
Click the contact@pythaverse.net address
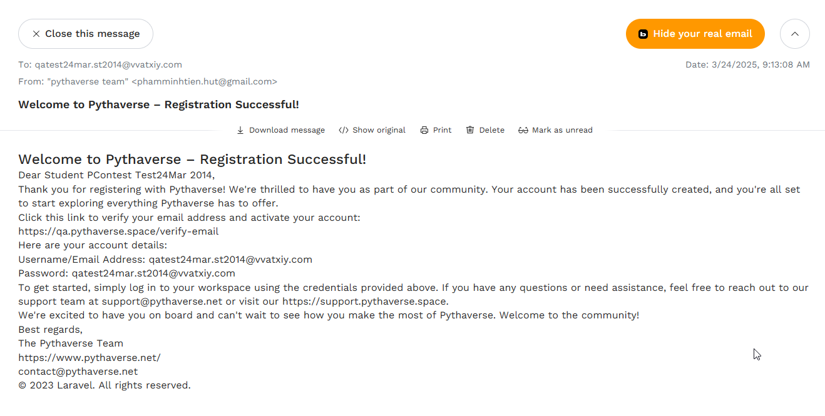(x=78, y=372)
